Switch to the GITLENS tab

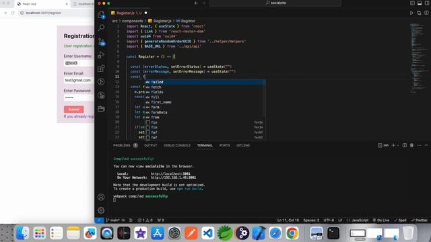click(x=243, y=145)
